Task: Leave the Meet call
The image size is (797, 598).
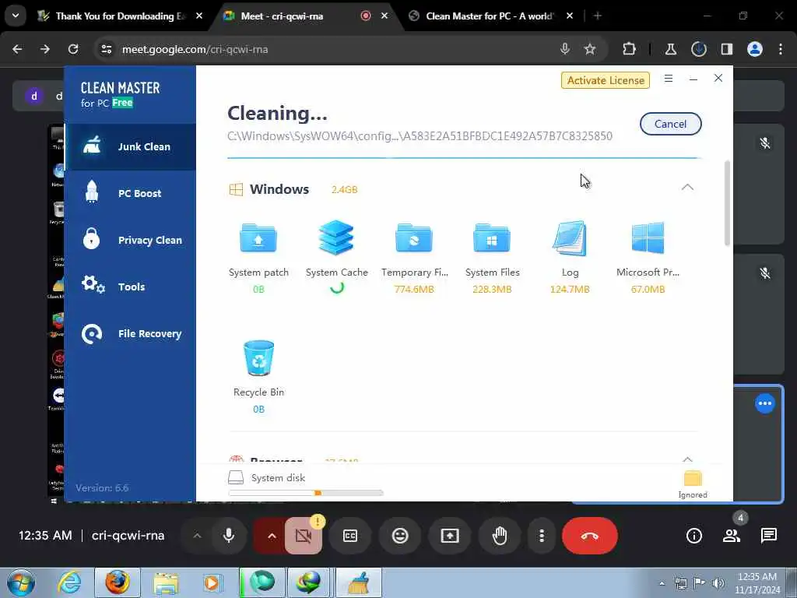Action: tap(590, 536)
